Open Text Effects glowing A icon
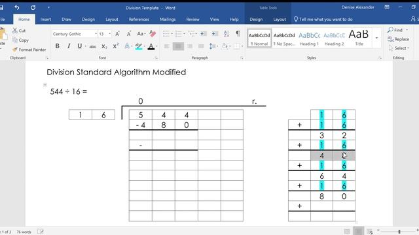This screenshot has height=235, width=419. (127, 46)
